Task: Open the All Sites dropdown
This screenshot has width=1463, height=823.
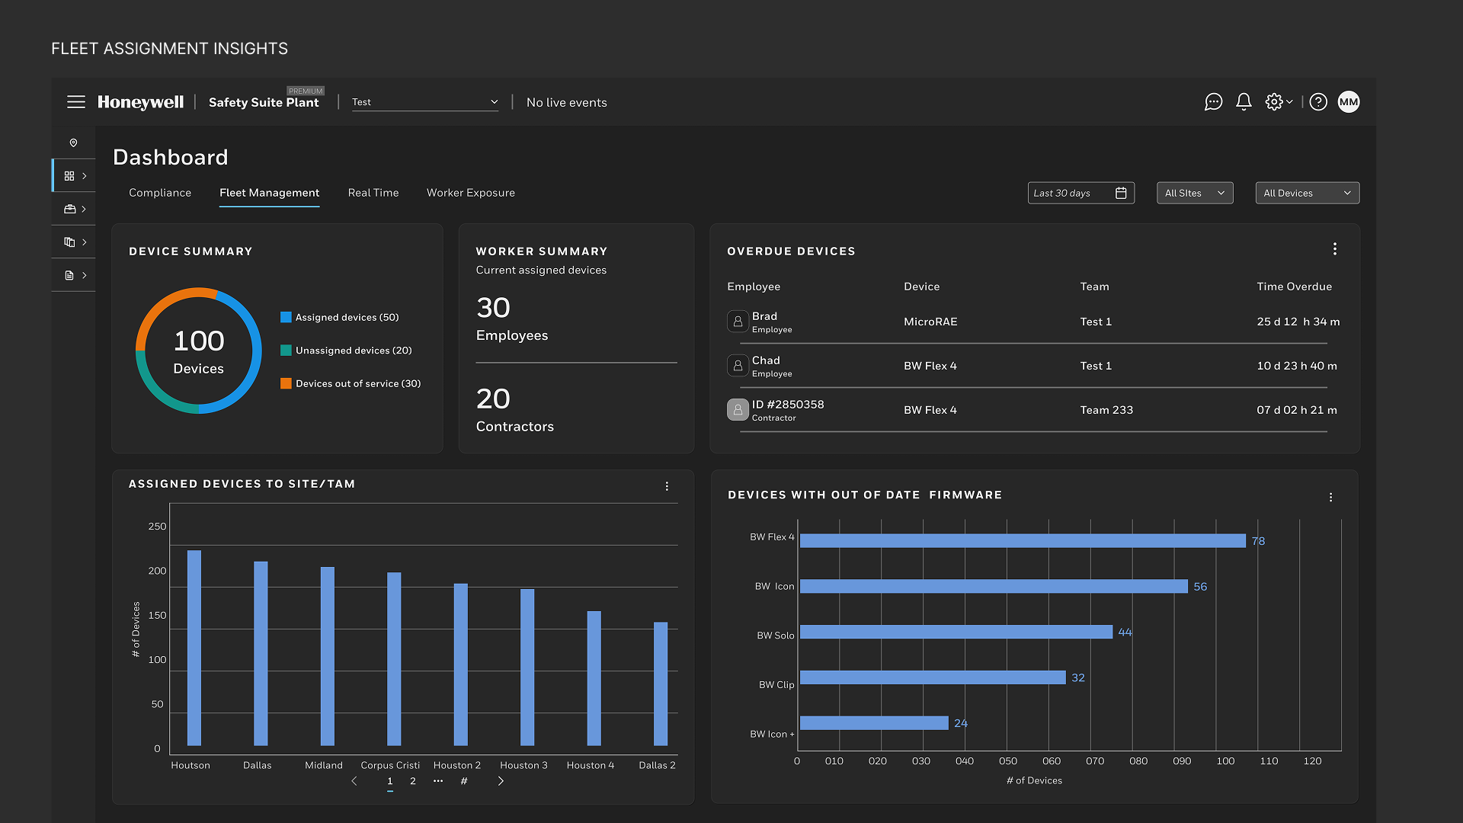Action: pyautogui.click(x=1194, y=194)
